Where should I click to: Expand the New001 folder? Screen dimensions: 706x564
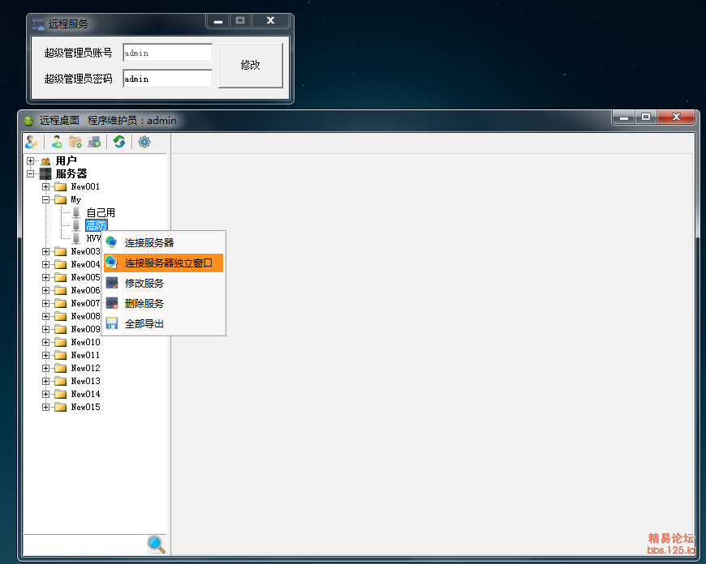pos(46,186)
